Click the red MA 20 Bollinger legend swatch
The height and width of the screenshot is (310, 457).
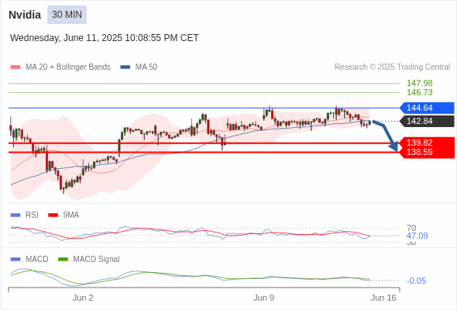coord(15,67)
